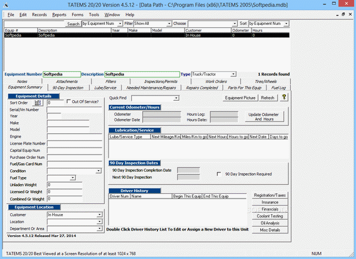Screen dimensions: 356x259
Task: Switch to the Inspections/Permits tab
Action: tap(161, 81)
